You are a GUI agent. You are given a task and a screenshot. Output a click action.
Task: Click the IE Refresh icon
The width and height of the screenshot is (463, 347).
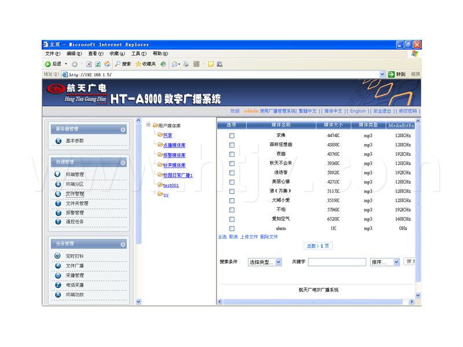click(98, 64)
